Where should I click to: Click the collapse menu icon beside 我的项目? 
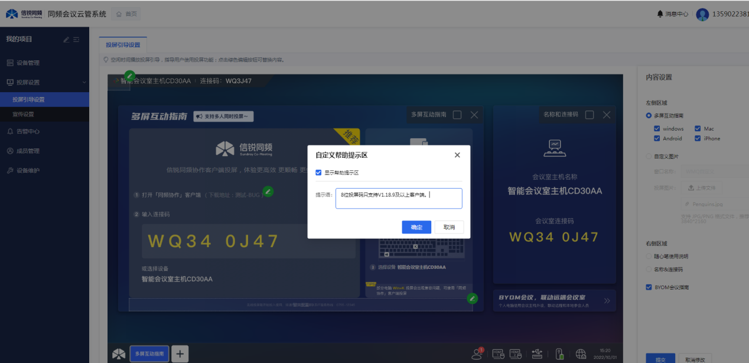(x=76, y=40)
